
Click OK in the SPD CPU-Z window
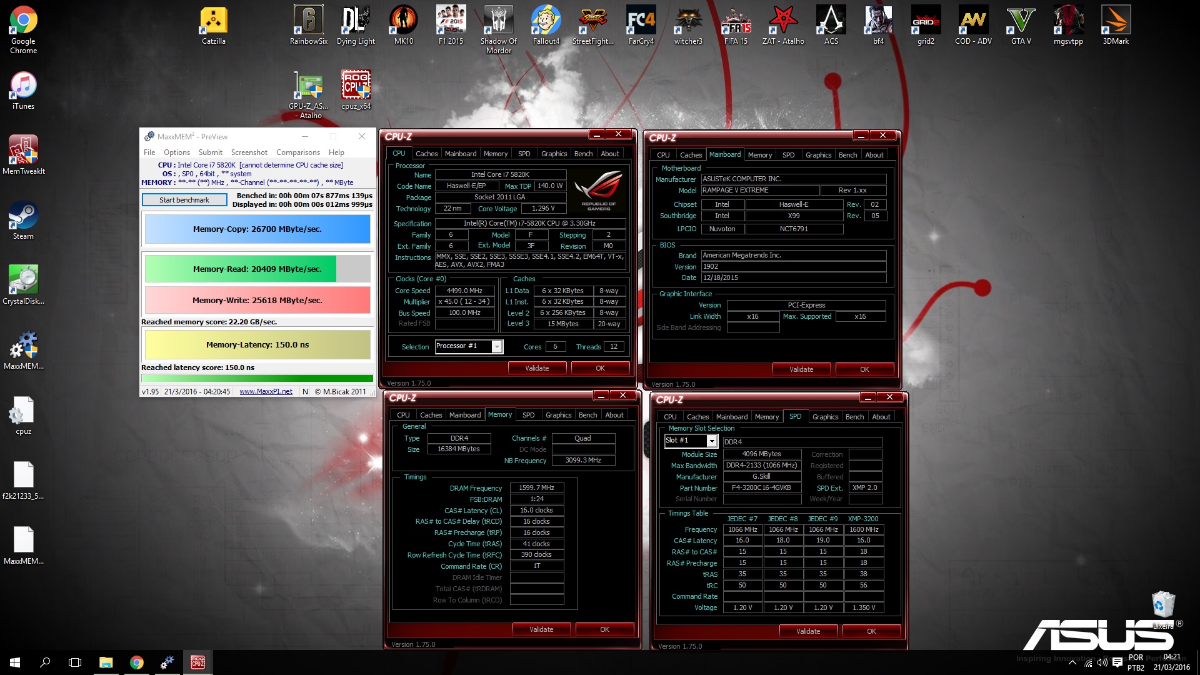pos(871,631)
